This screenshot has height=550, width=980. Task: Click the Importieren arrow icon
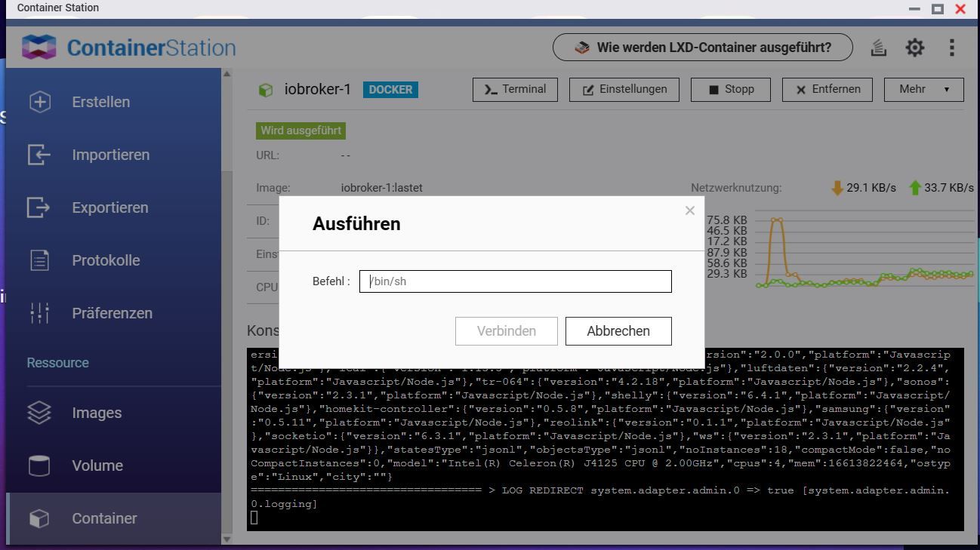click(39, 155)
